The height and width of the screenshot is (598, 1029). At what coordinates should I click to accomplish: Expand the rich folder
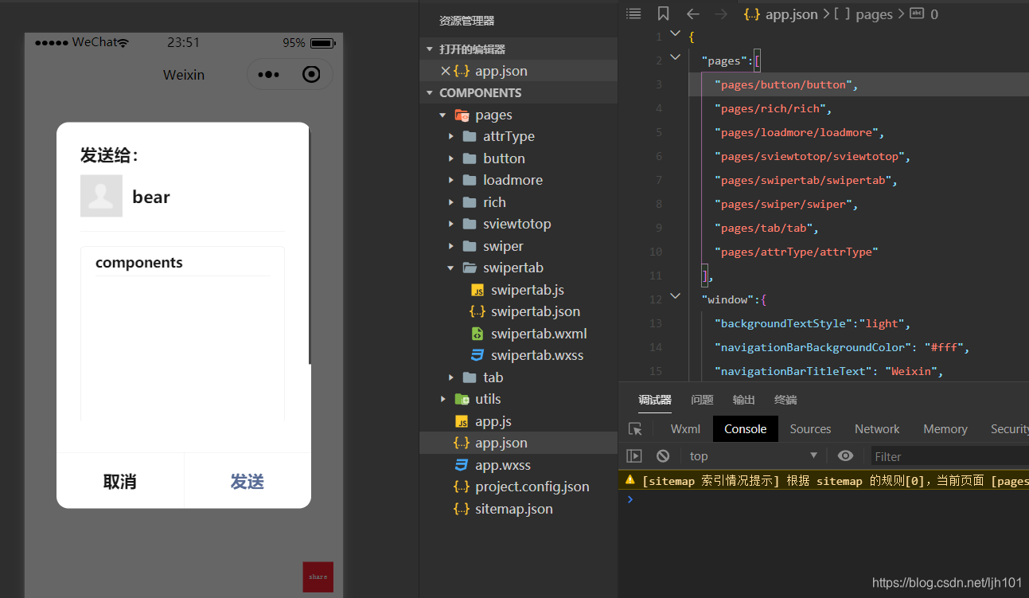point(451,202)
